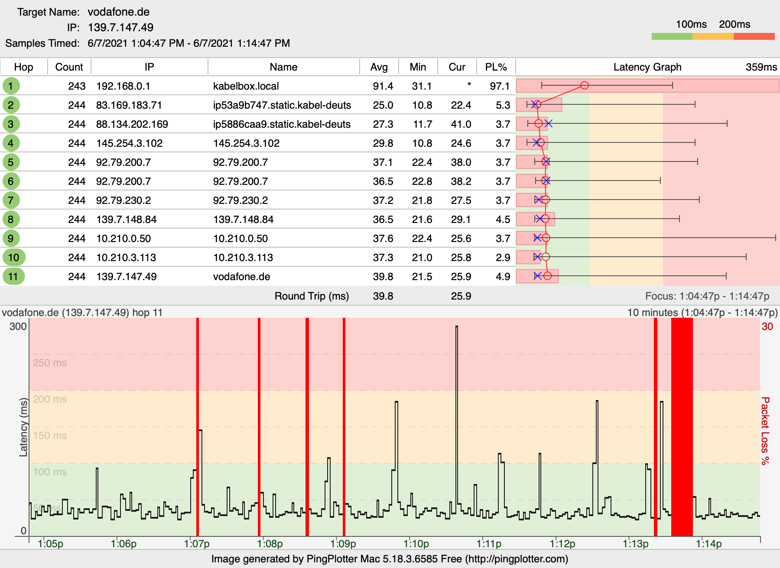Click the IP 139.7.148.84 in hop 8
The image size is (780, 568).
point(126,219)
